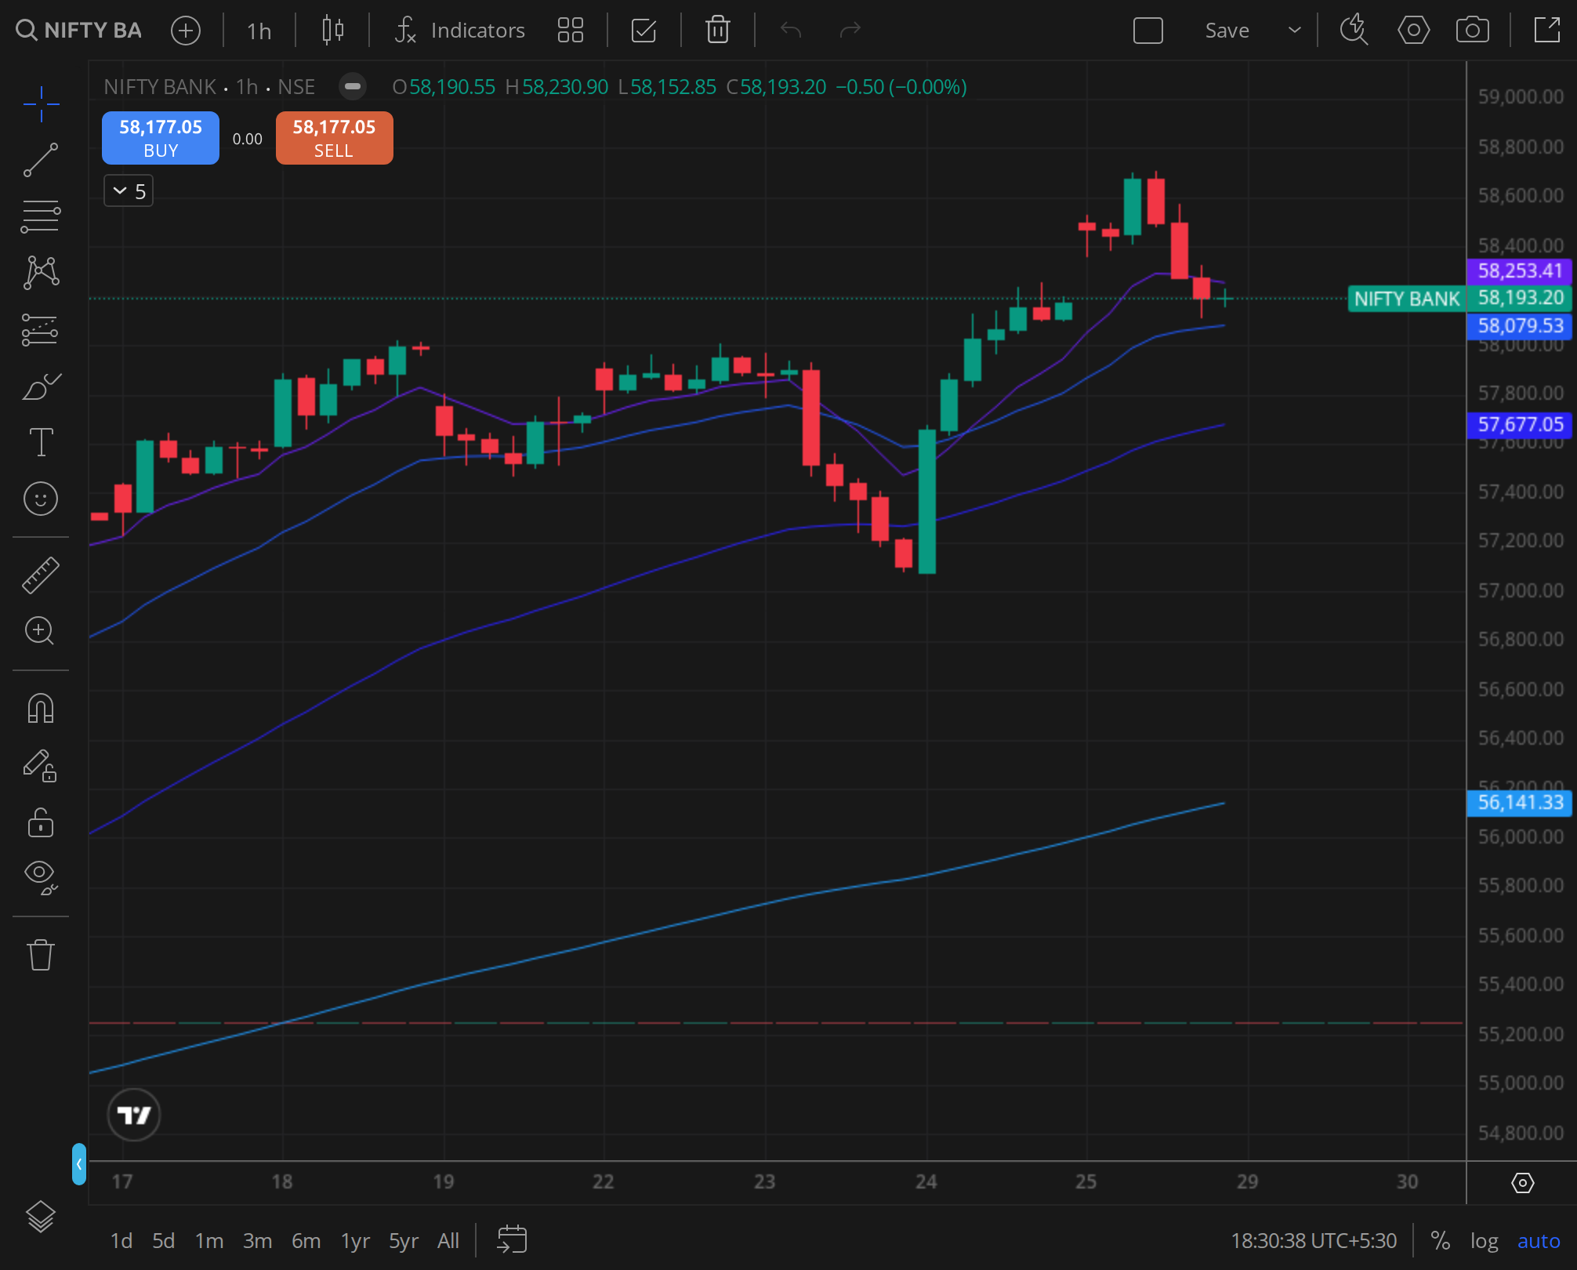Viewport: 1577px width, 1270px height.
Task: Click the TradingView logo
Action: (x=134, y=1114)
